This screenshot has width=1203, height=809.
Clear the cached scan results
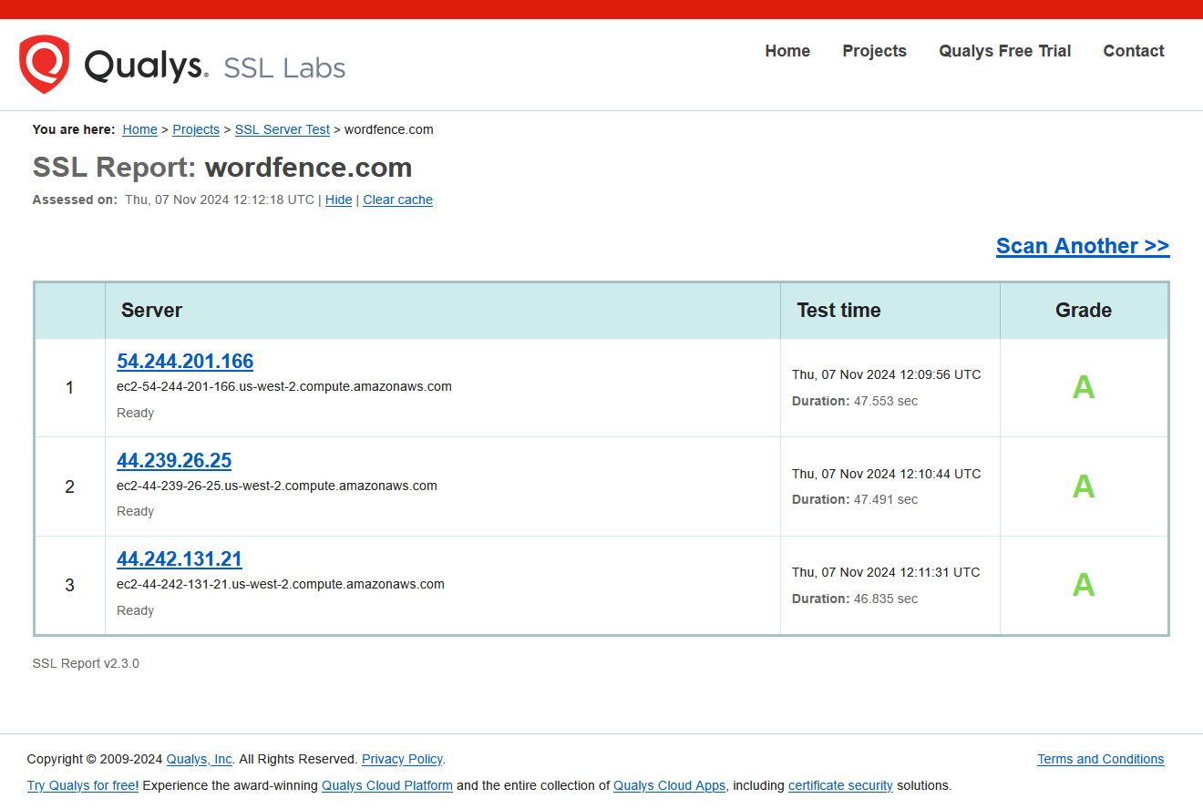click(x=397, y=200)
